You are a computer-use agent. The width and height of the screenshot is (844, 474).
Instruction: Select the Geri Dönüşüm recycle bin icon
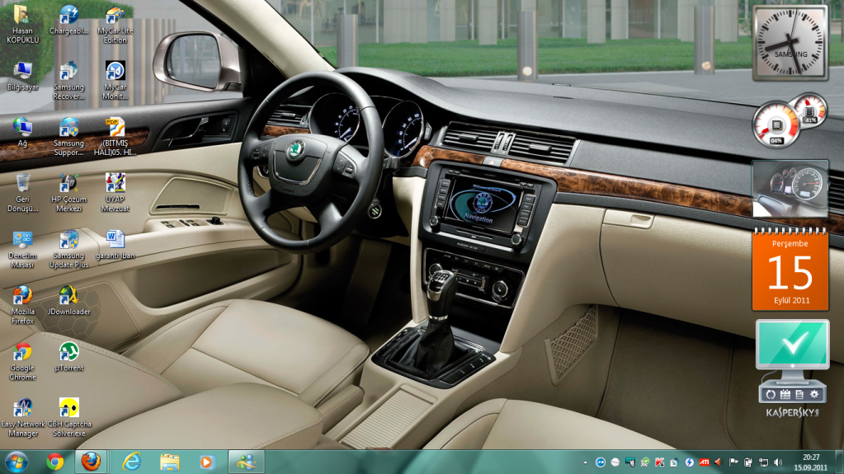pos(23,184)
